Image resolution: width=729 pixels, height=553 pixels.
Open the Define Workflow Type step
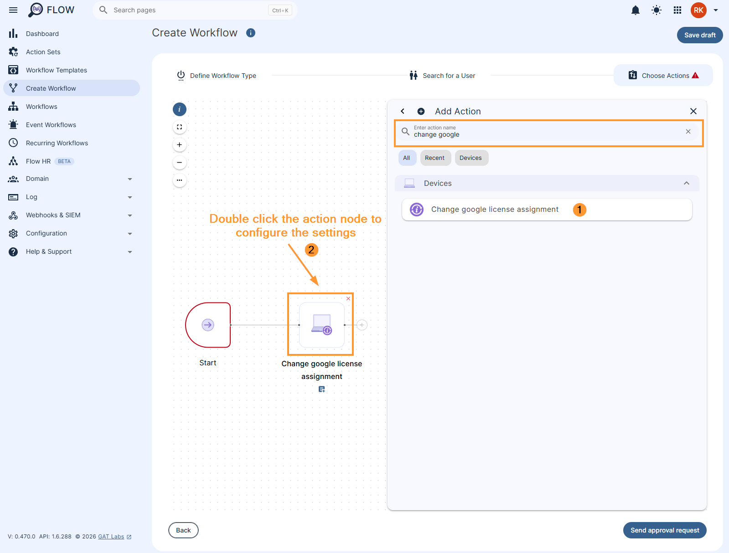[217, 76]
